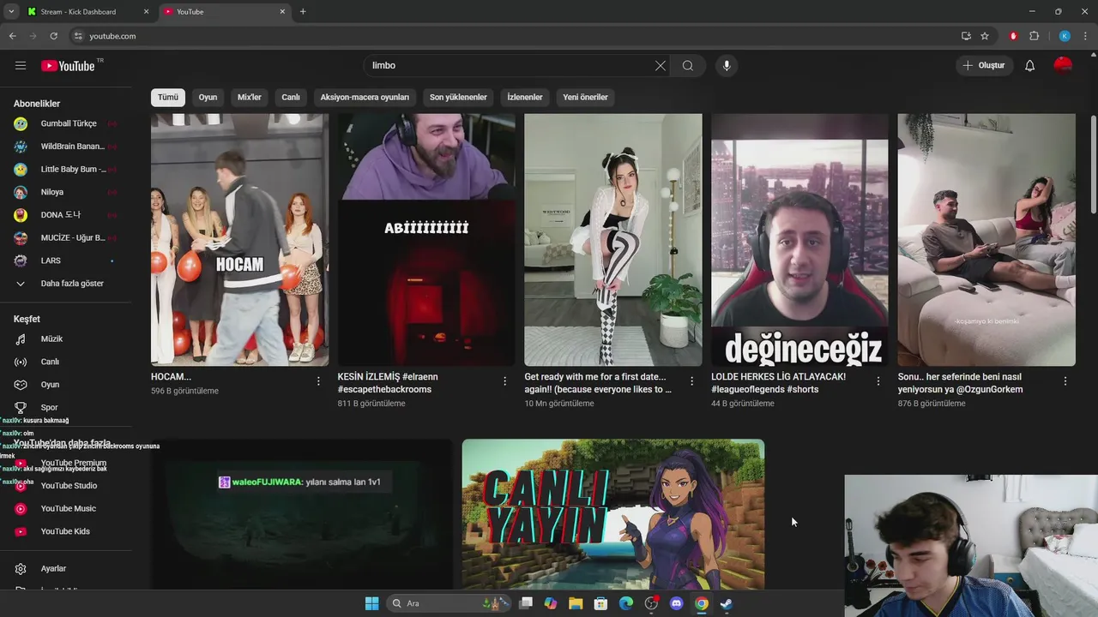This screenshot has width=1098, height=617.
Task: Start voice search with the microphone icon
Action: pyautogui.click(x=727, y=66)
